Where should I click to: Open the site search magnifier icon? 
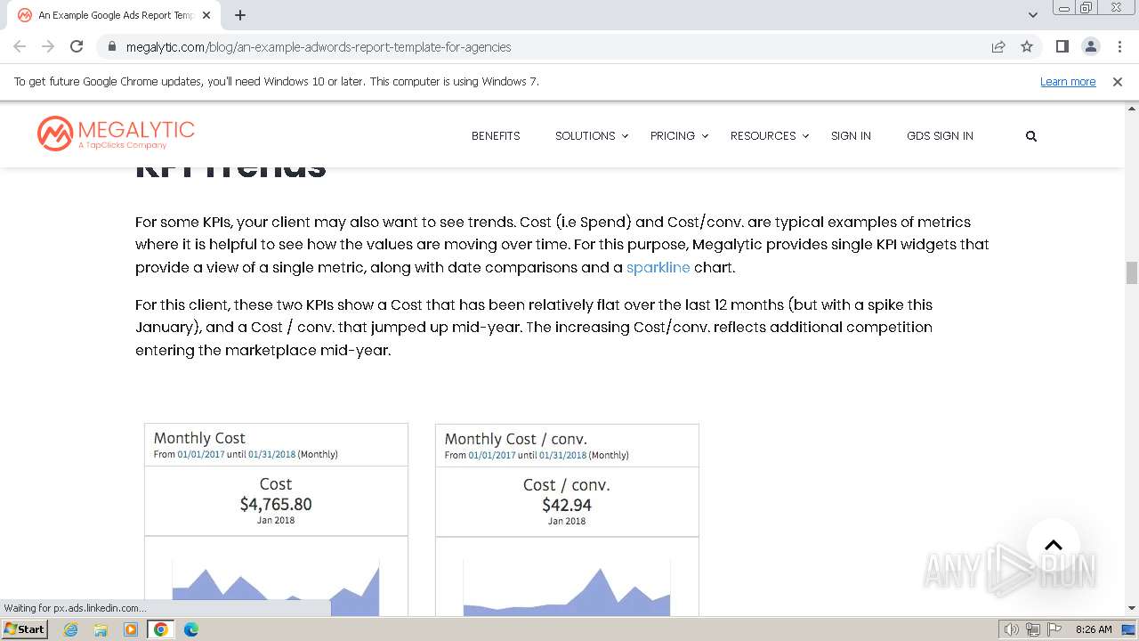pos(1031,136)
